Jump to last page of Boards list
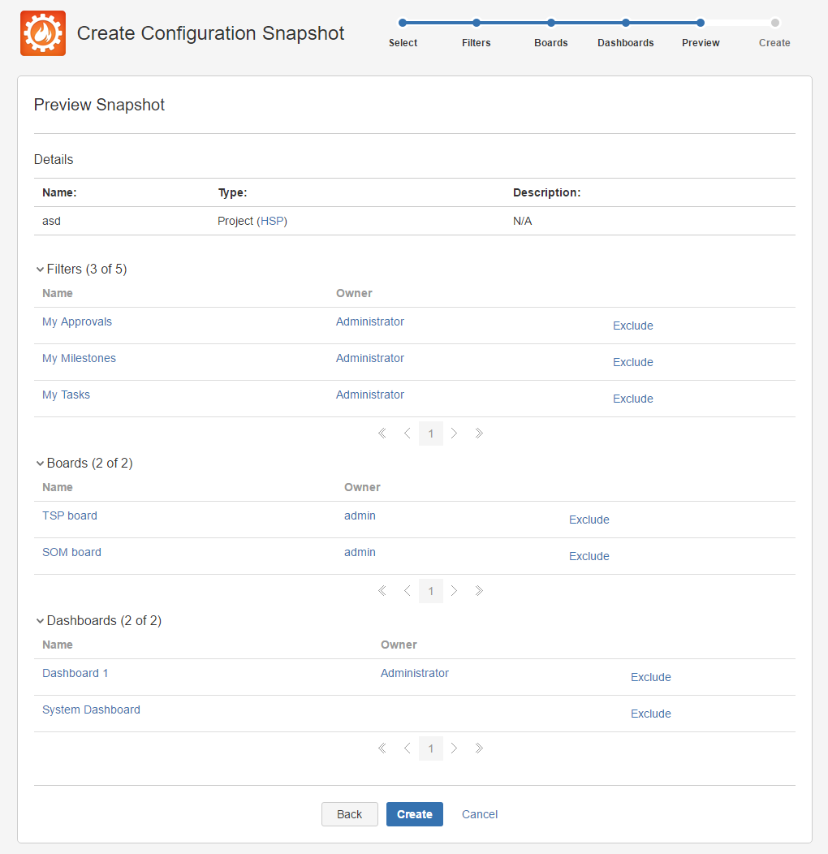Image resolution: width=828 pixels, height=854 pixels. (479, 590)
